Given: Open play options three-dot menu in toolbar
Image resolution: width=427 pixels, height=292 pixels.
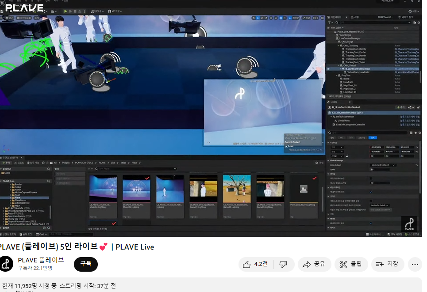Looking at the screenshot, I should (84, 11).
